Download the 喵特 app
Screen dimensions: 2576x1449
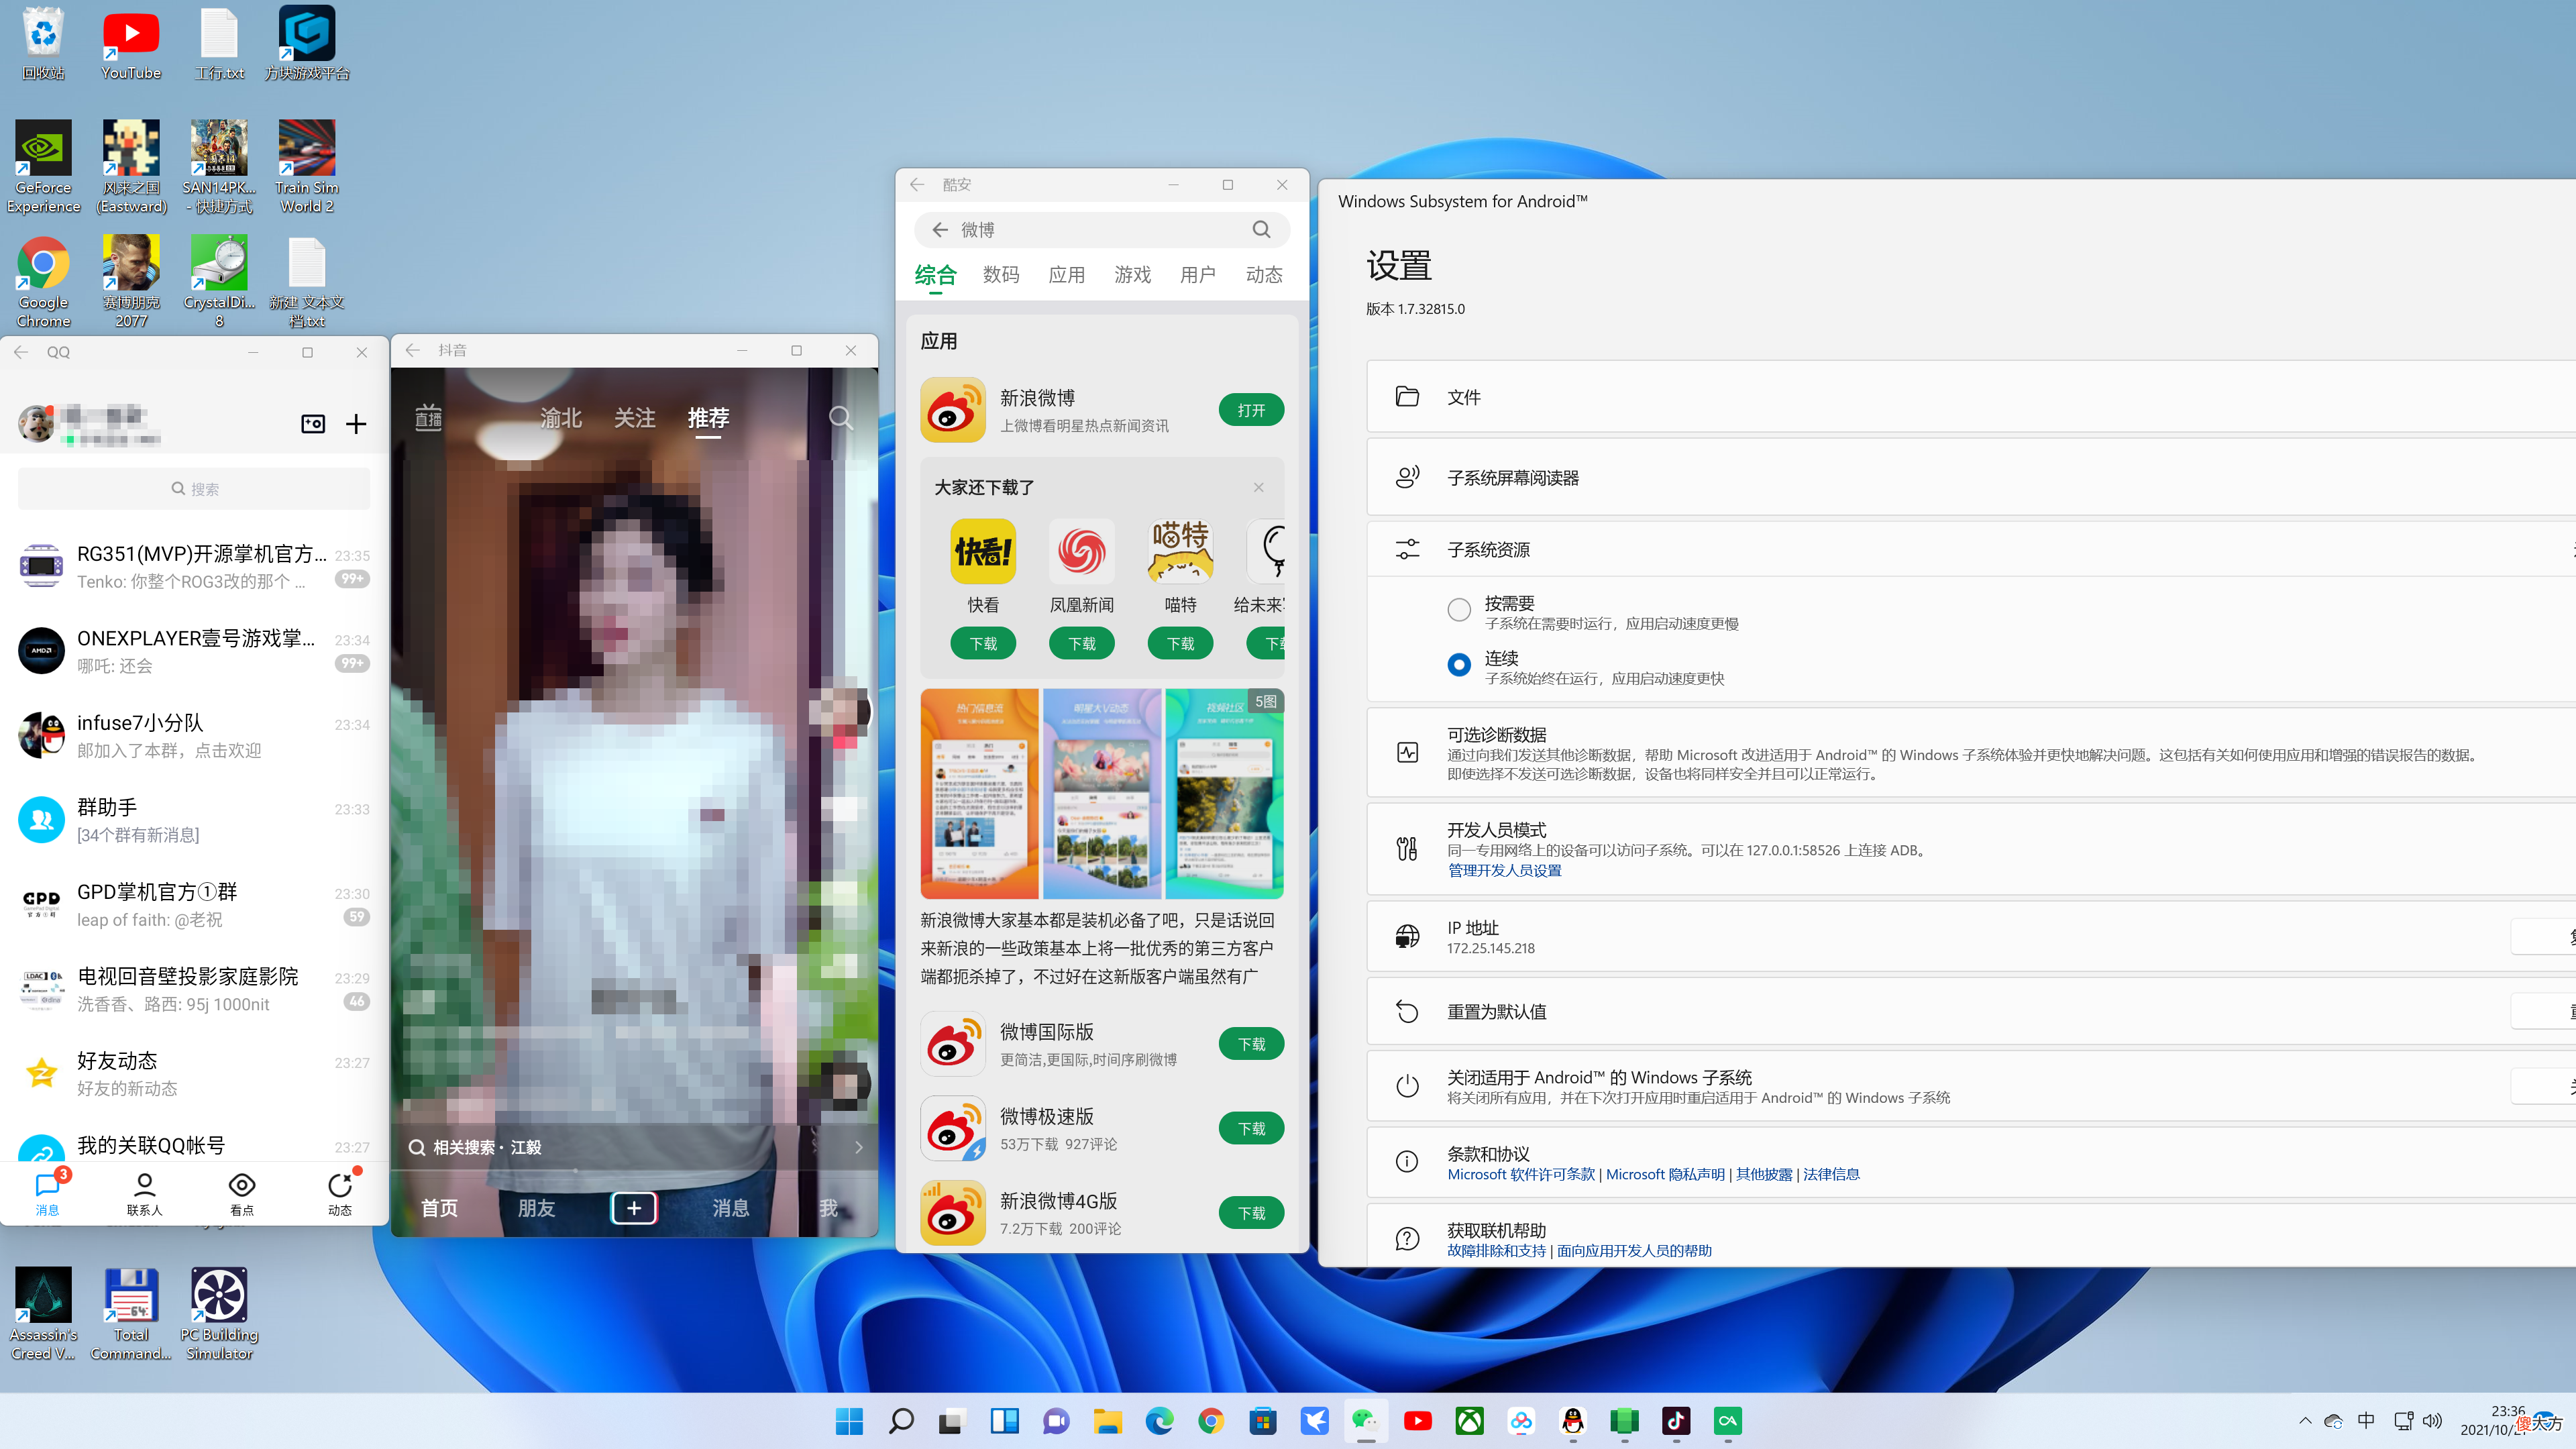click(1180, 643)
